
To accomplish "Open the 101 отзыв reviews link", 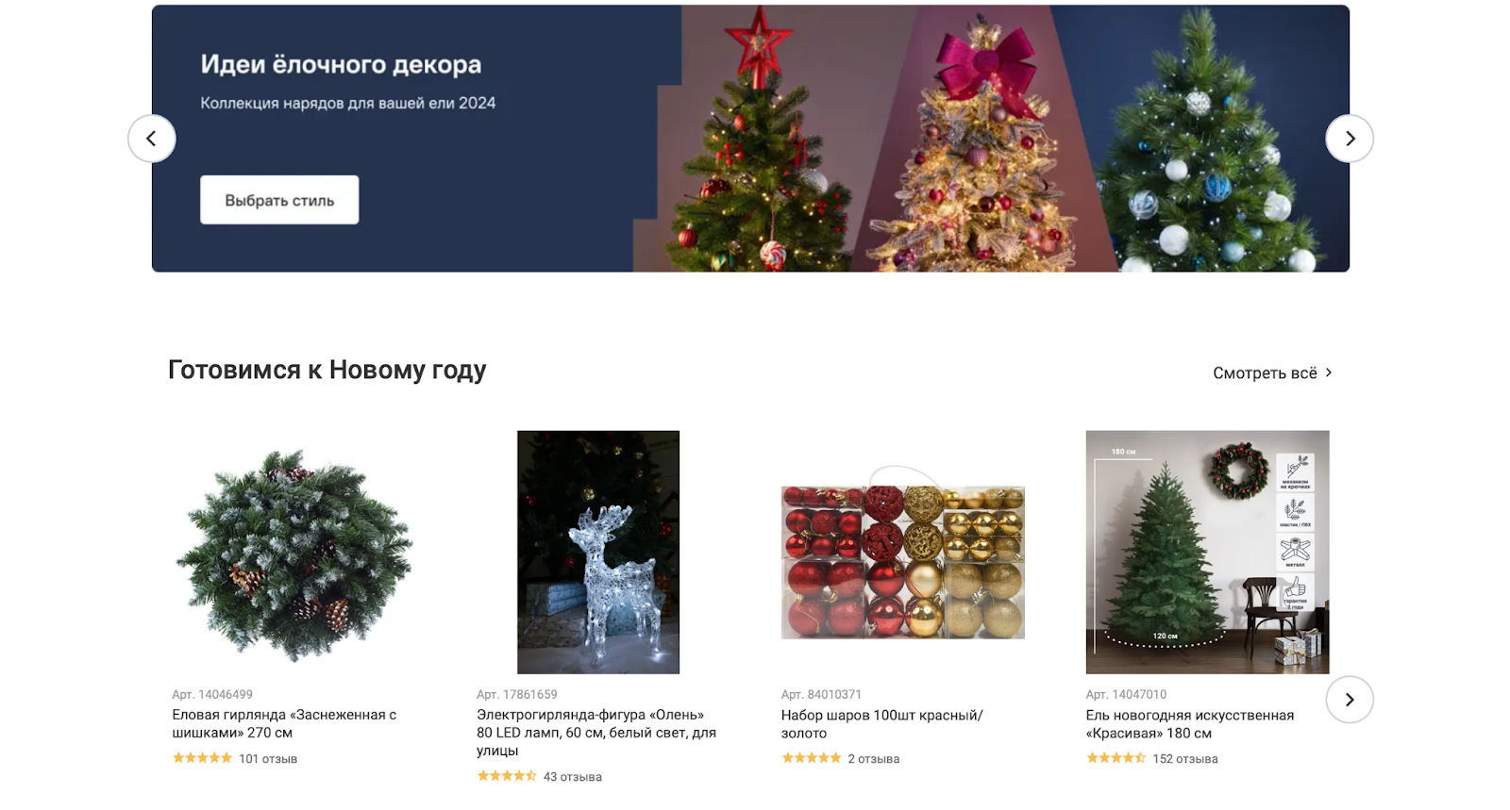I will pos(268,758).
